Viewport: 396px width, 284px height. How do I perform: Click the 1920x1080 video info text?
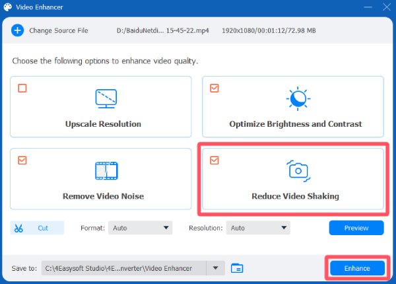click(269, 30)
